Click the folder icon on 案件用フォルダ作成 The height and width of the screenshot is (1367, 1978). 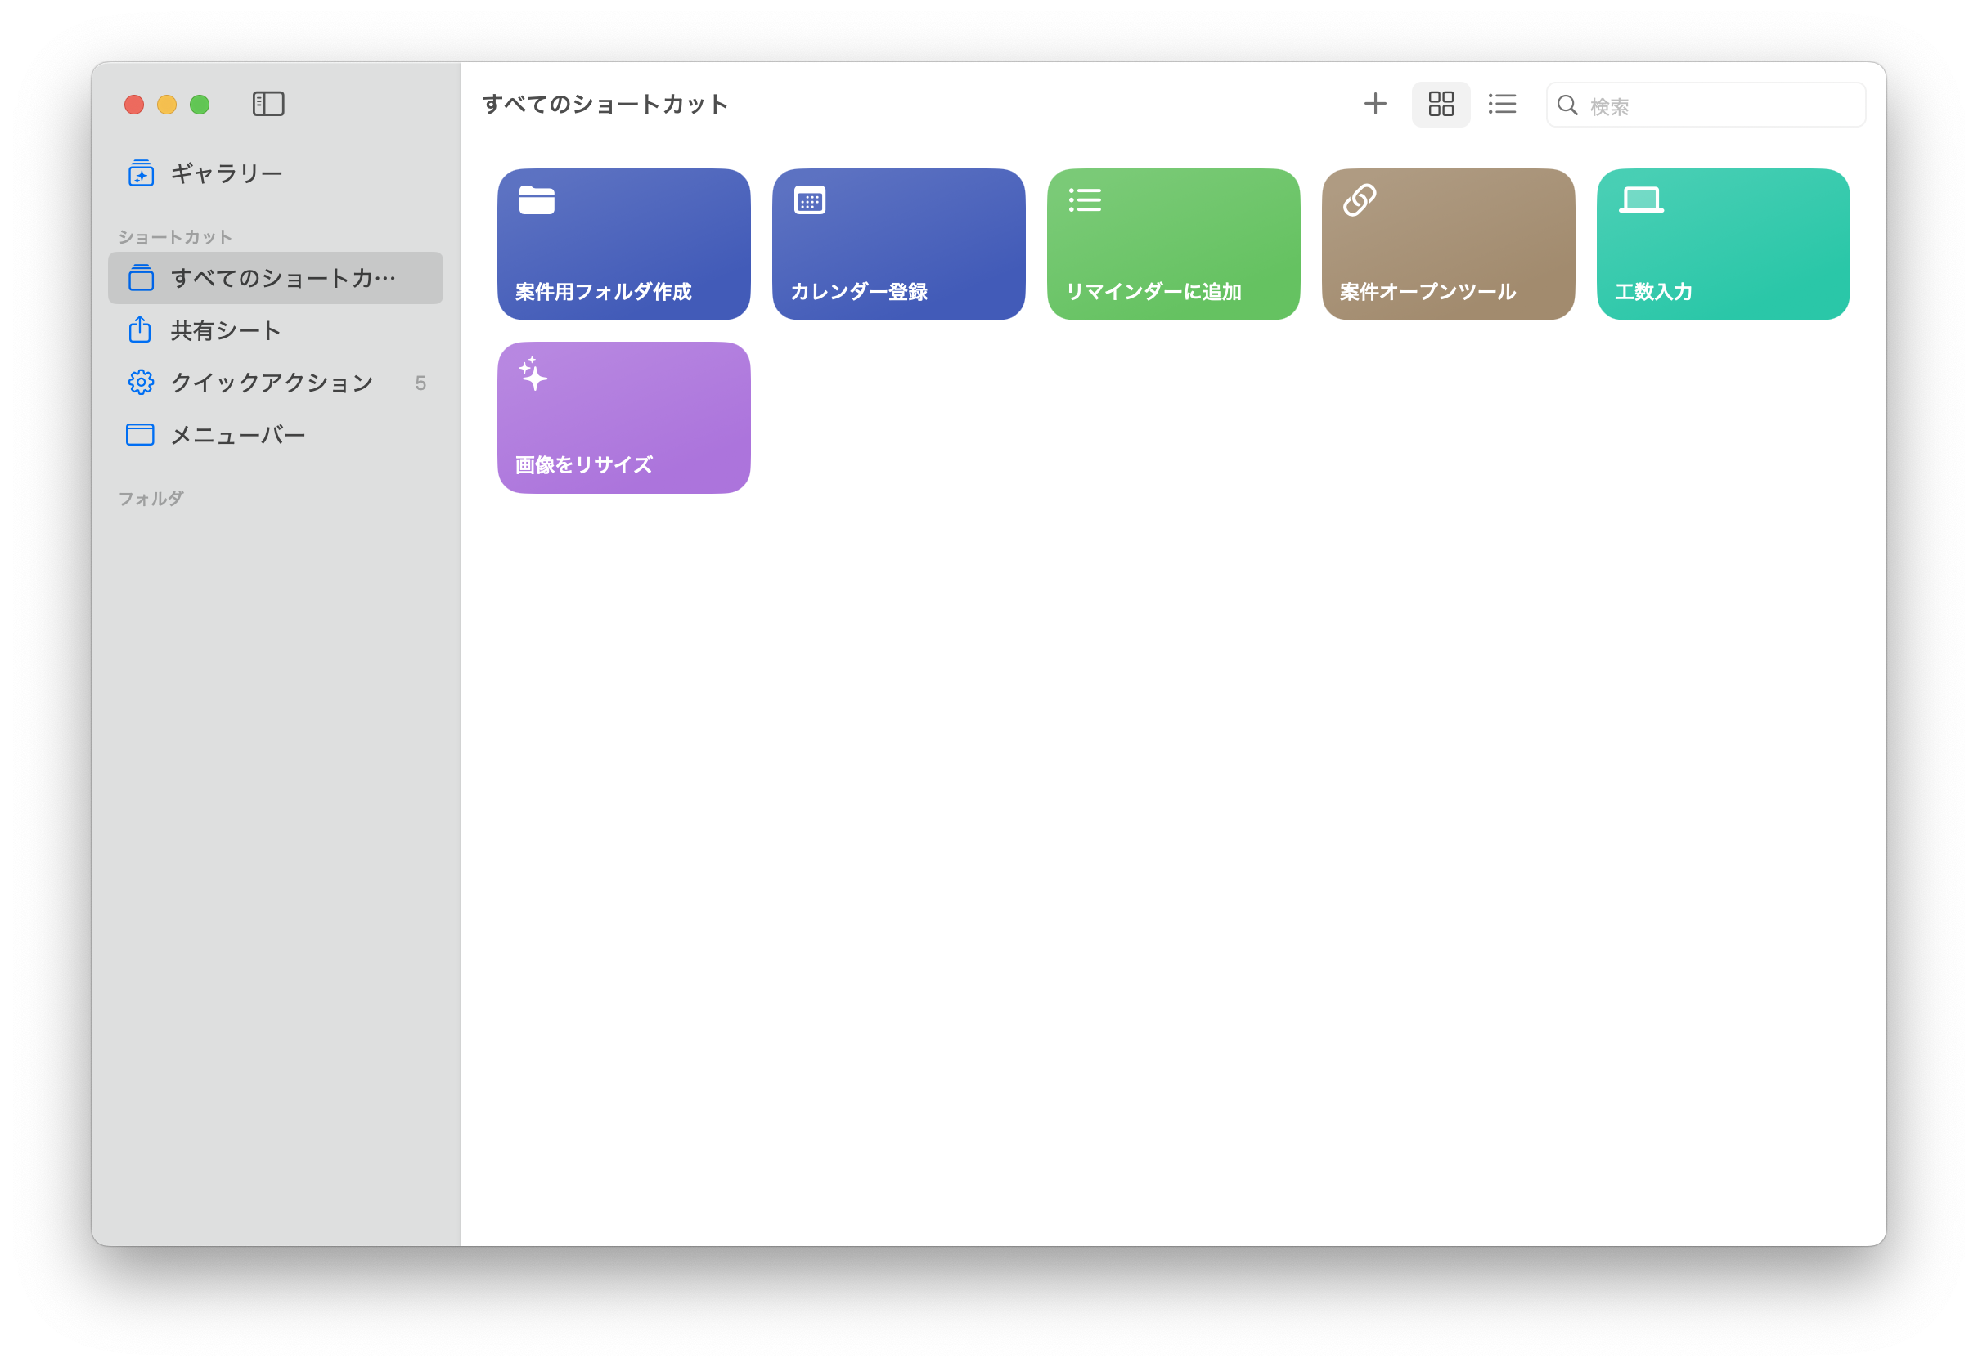pos(537,200)
